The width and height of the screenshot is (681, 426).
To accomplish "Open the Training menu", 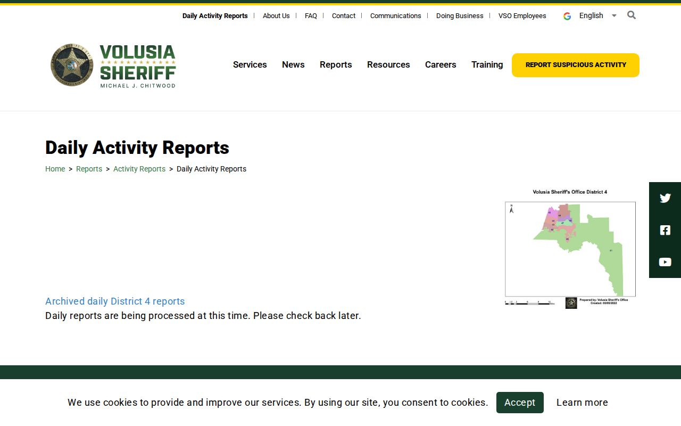I will pyautogui.click(x=487, y=64).
